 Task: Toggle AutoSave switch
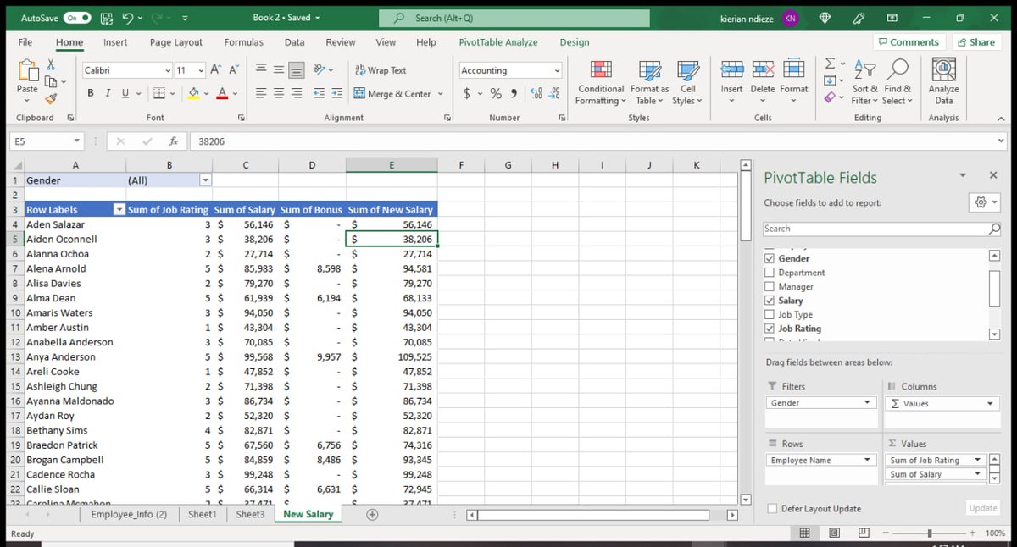(x=77, y=17)
